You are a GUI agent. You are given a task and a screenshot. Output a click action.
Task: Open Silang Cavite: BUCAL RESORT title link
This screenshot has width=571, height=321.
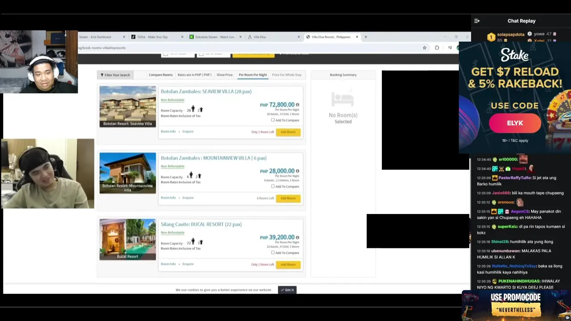point(201,224)
